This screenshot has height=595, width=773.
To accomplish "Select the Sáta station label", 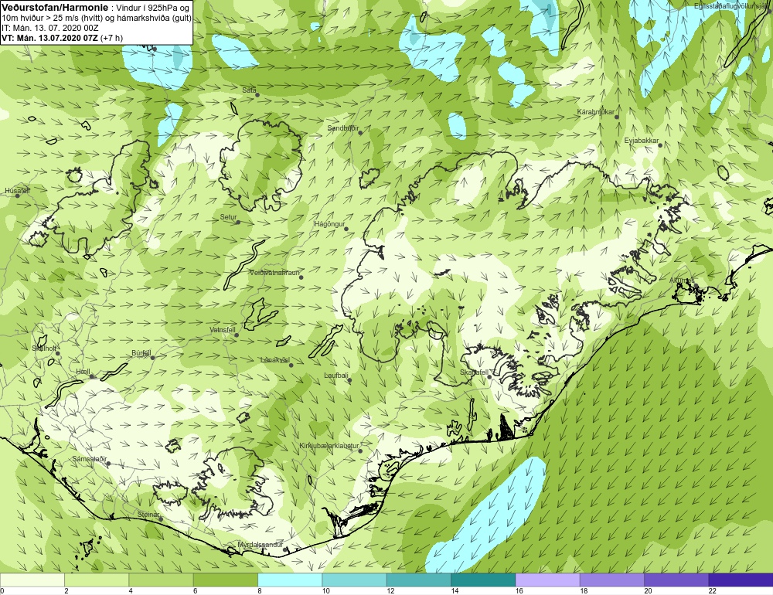I will [x=249, y=90].
